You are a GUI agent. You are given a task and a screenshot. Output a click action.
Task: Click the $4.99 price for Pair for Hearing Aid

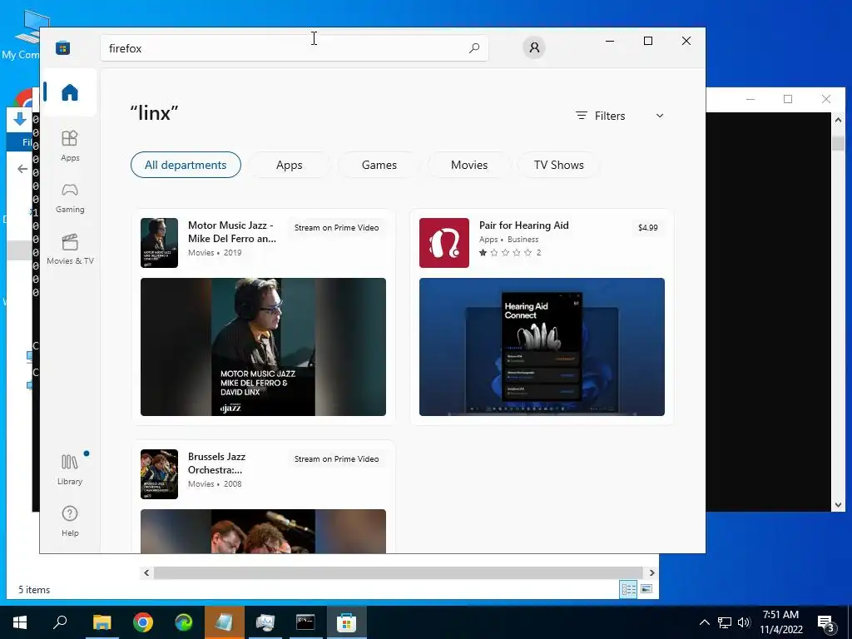pyautogui.click(x=647, y=228)
